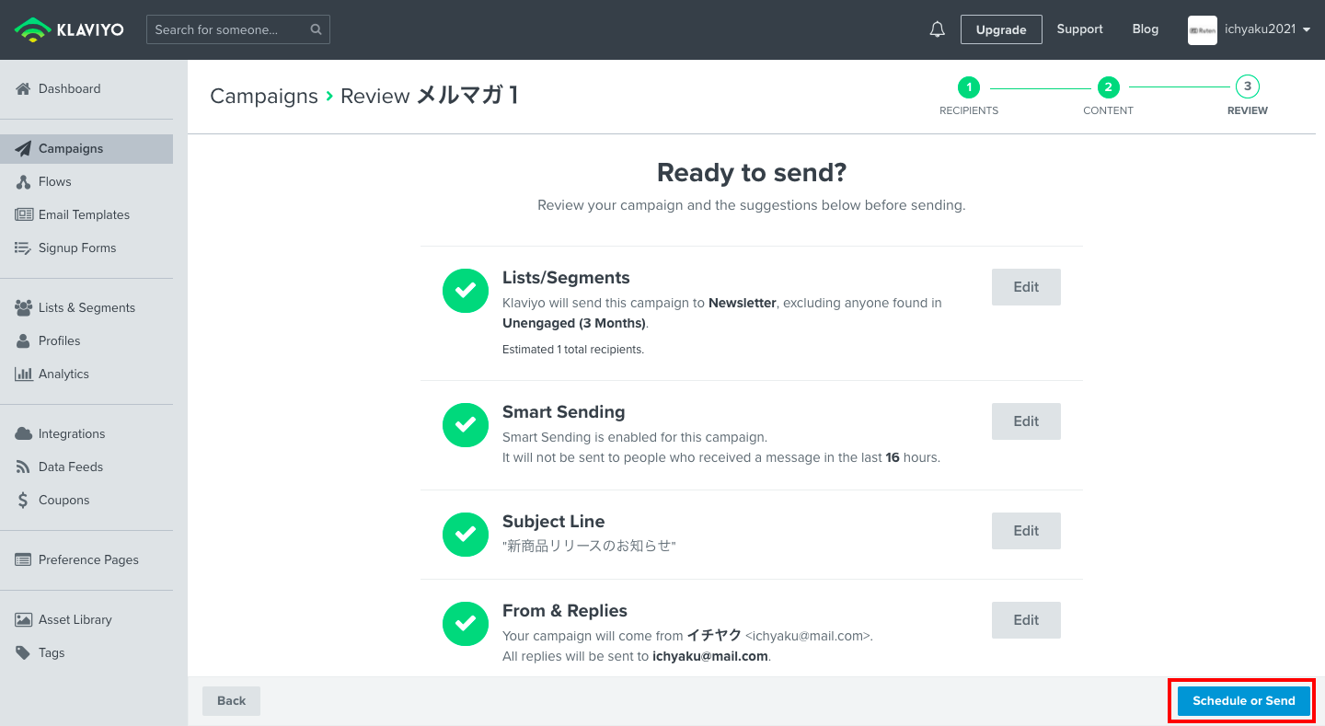
Task: Click the 'Estimated 1 total recipients.' text
Action: pos(573,350)
